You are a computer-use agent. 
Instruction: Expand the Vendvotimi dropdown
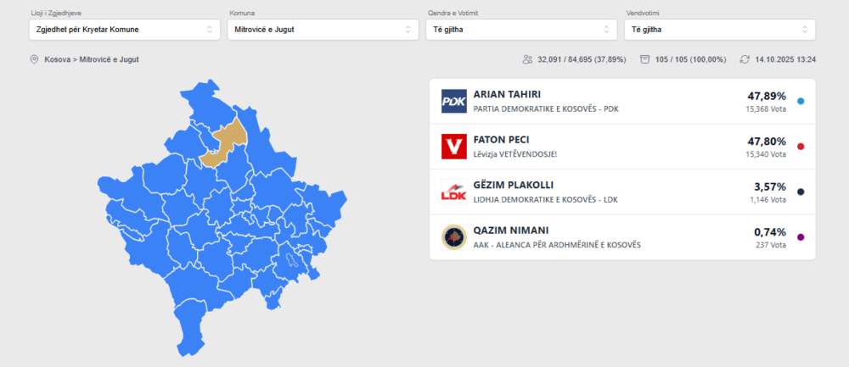(719, 30)
